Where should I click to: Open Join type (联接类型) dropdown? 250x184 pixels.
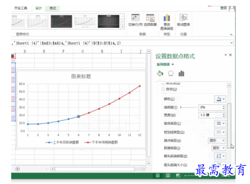pyautogui.click(x=219, y=148)
